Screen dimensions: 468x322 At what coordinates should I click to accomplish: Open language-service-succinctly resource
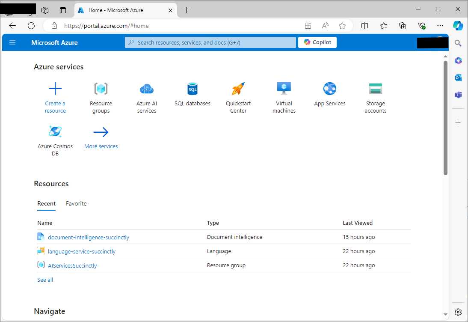pyautogui.click(x=81, y=251)
